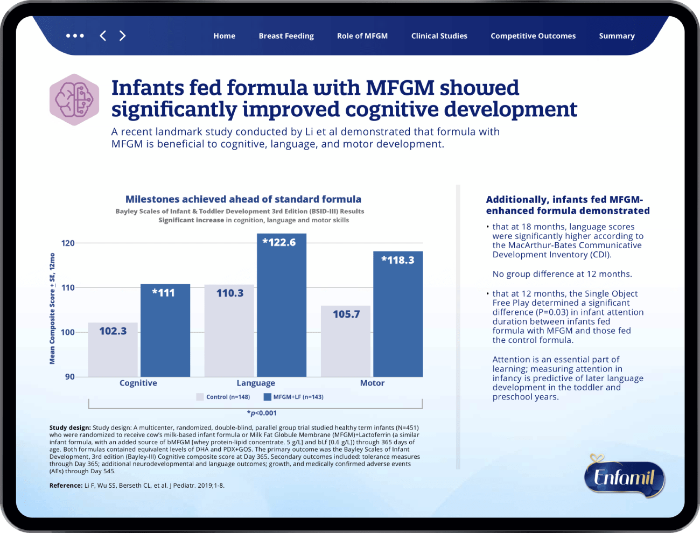700x533 pixels.
Task: Click heading Additionally, infants fed MFGM-enhanced
Action: [568, 205]
